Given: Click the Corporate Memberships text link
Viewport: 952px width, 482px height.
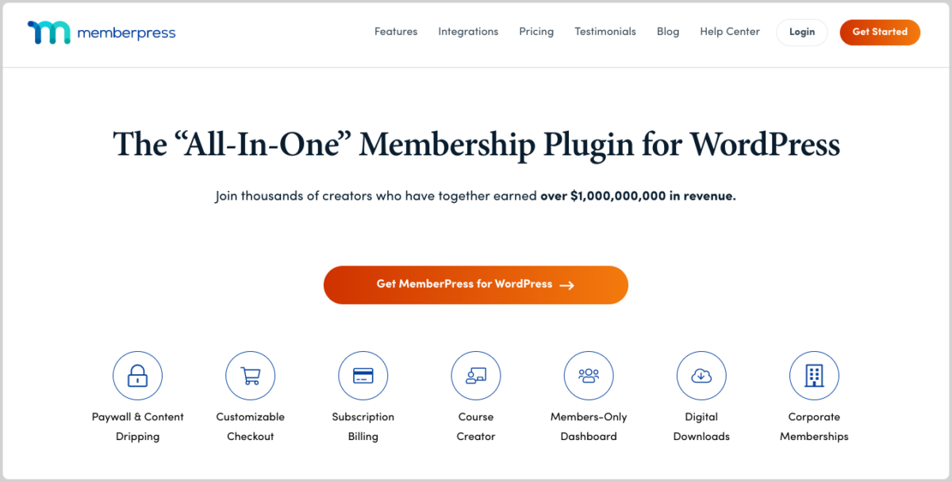Looking at the screenshot, I should click(x=814, y=427).
